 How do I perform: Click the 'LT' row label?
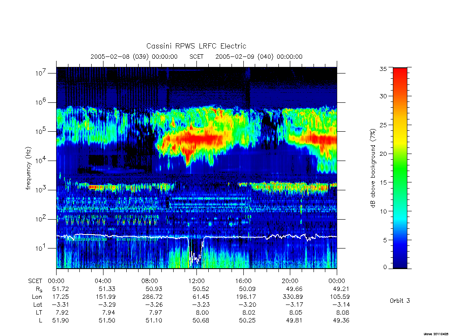pos(39,312)
